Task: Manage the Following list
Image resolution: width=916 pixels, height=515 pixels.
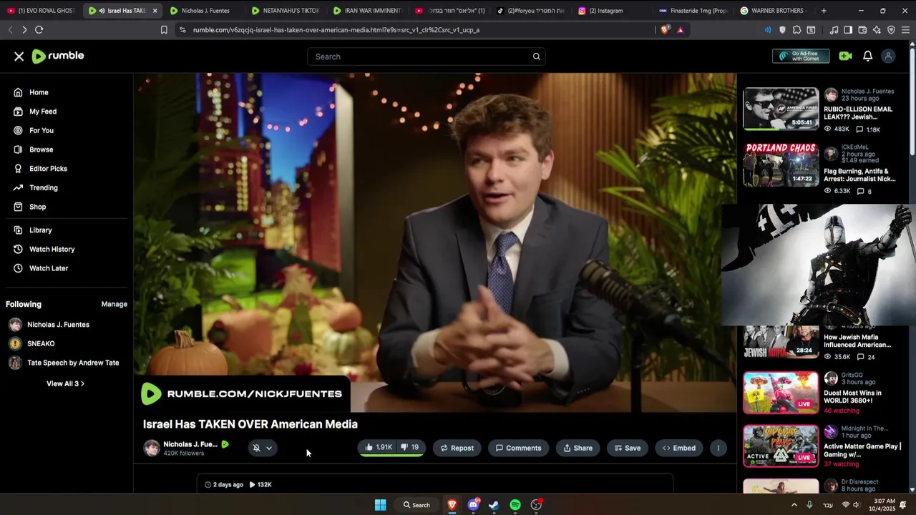Action: (114, 304)
